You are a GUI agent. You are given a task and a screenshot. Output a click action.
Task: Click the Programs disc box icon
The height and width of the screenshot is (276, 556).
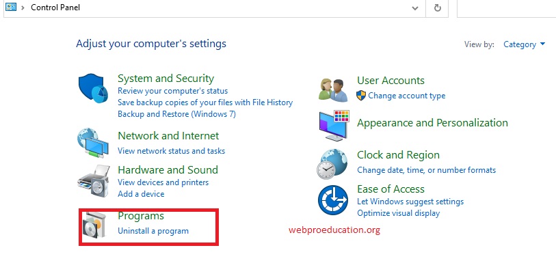pos(94,225)
